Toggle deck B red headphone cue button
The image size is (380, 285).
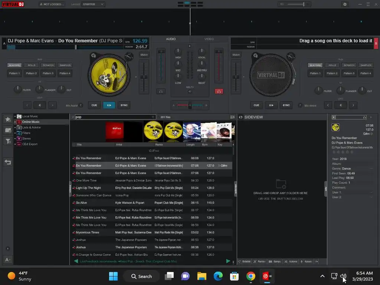pos(219,91)
